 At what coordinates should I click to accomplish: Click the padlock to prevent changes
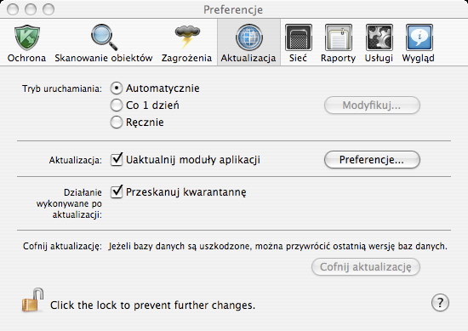(32, 300)
